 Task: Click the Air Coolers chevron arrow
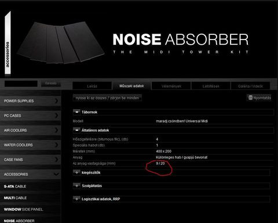56,130
